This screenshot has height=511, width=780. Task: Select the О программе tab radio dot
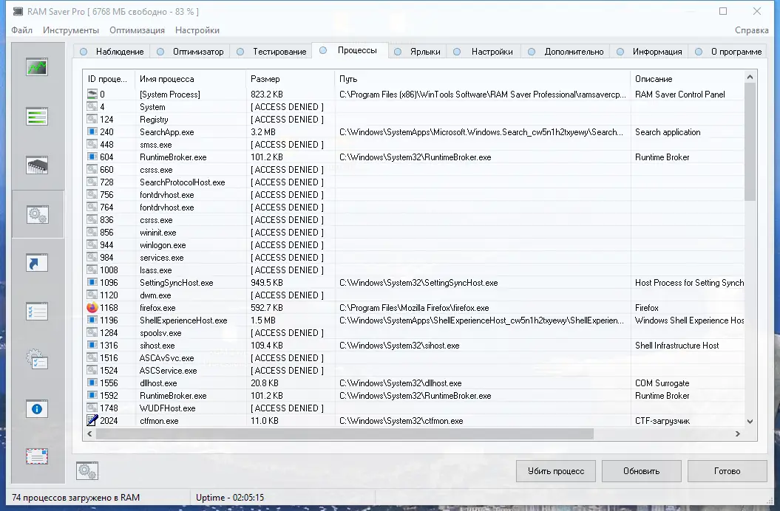pyautogui.click(x=699, y=52)
